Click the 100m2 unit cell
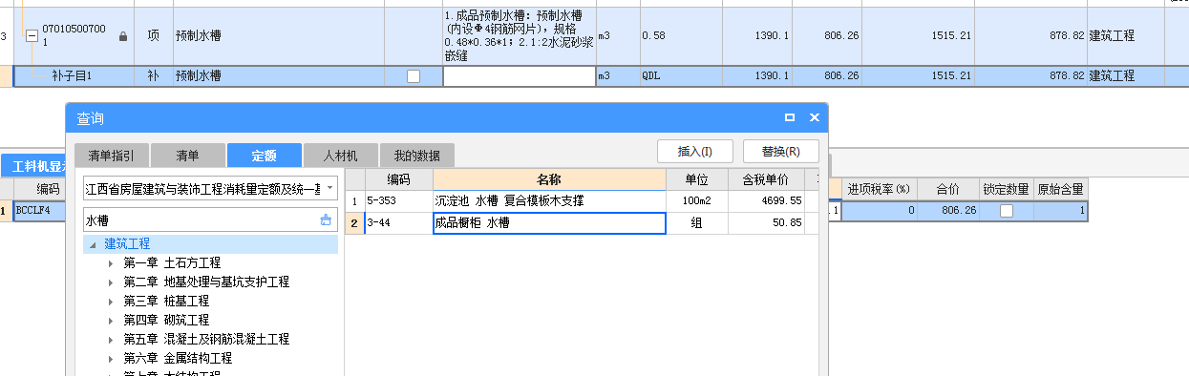Viewport: 1189px width, 376px height. coord(696,201)
